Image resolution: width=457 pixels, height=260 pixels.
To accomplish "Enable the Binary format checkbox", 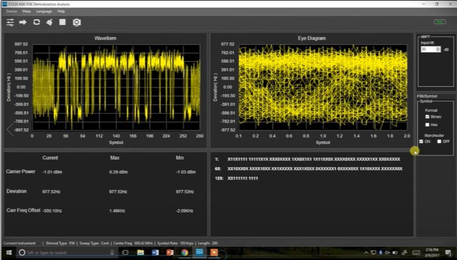I will tap(427, 116).
